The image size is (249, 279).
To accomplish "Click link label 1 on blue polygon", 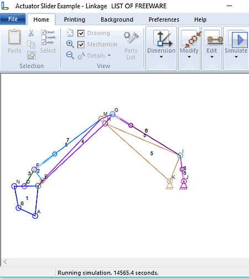I will tap(27, 198).
